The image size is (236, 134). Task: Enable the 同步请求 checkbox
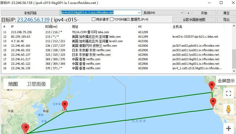pyautogui.click(x=93, y=19)
